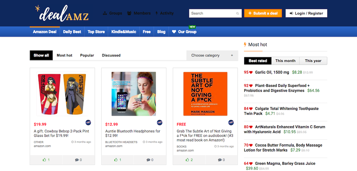This screenshot has height=171, width=357.
Task: Click the Login / Register button
Action: pyautogui.click(x=306, y=14)
